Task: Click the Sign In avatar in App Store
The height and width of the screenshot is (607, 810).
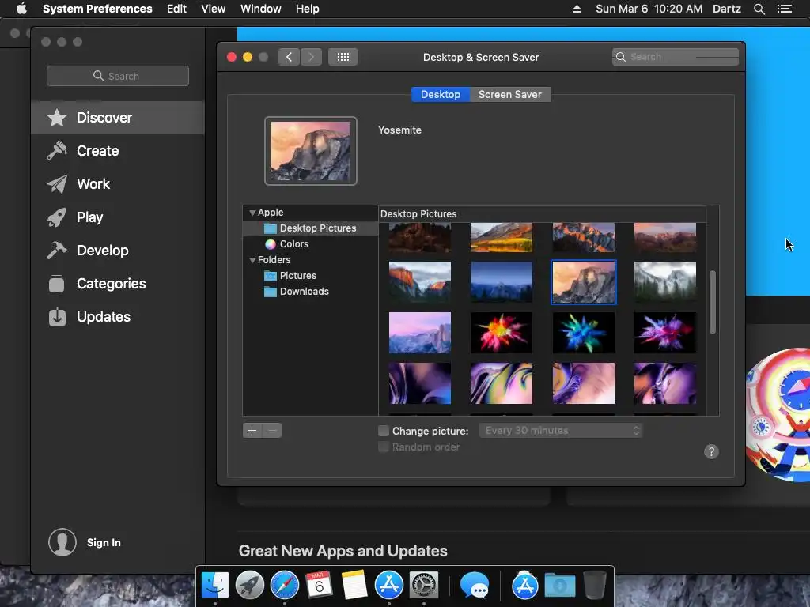Action: tap(62, 542)
